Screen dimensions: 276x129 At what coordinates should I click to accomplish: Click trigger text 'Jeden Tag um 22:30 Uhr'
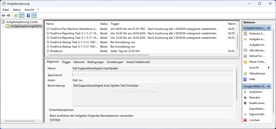[x=125, y=51]
